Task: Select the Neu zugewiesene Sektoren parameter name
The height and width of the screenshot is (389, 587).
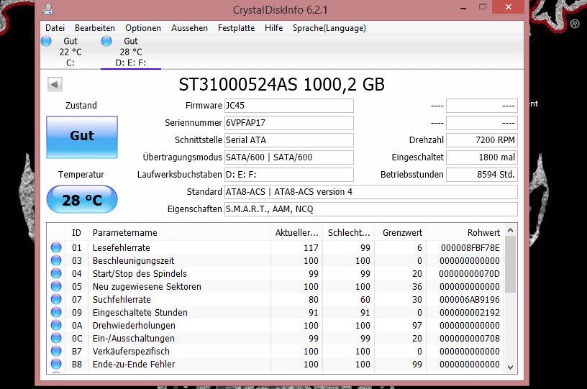Action: coord(147,286)
